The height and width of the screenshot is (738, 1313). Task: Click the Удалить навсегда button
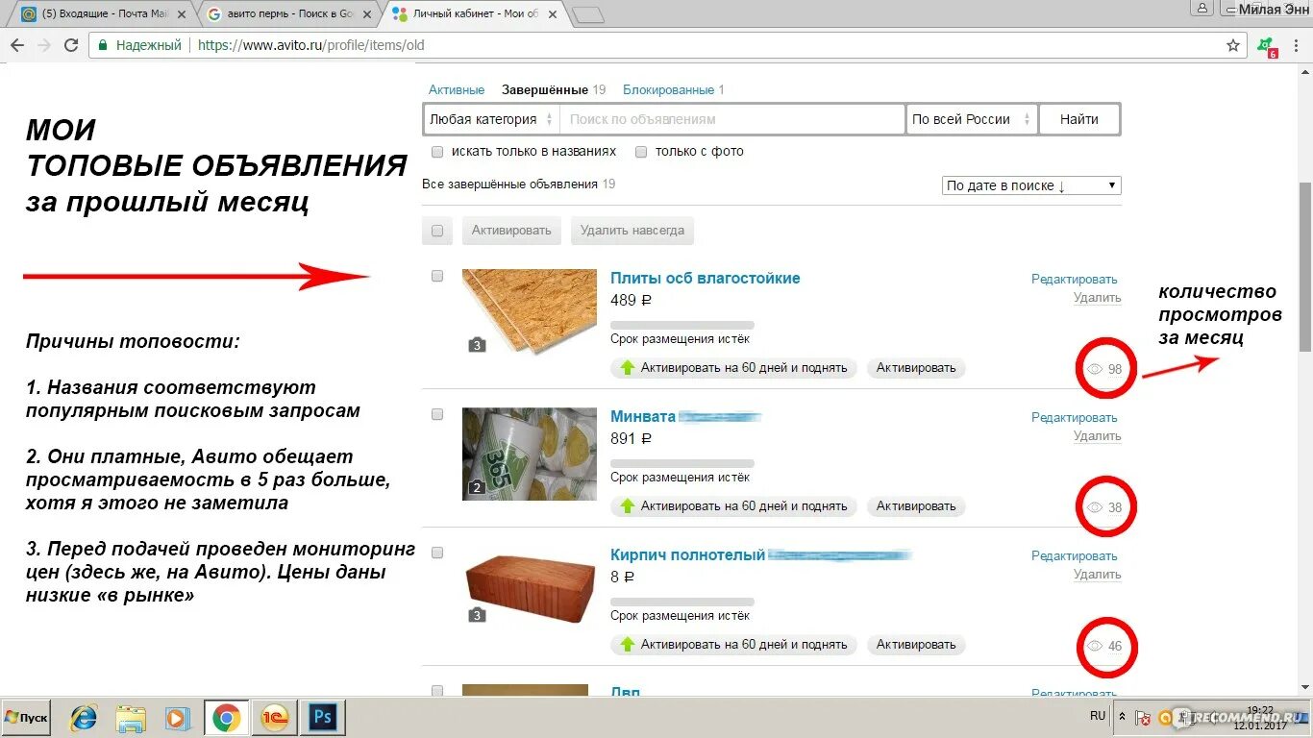(632, 231)
